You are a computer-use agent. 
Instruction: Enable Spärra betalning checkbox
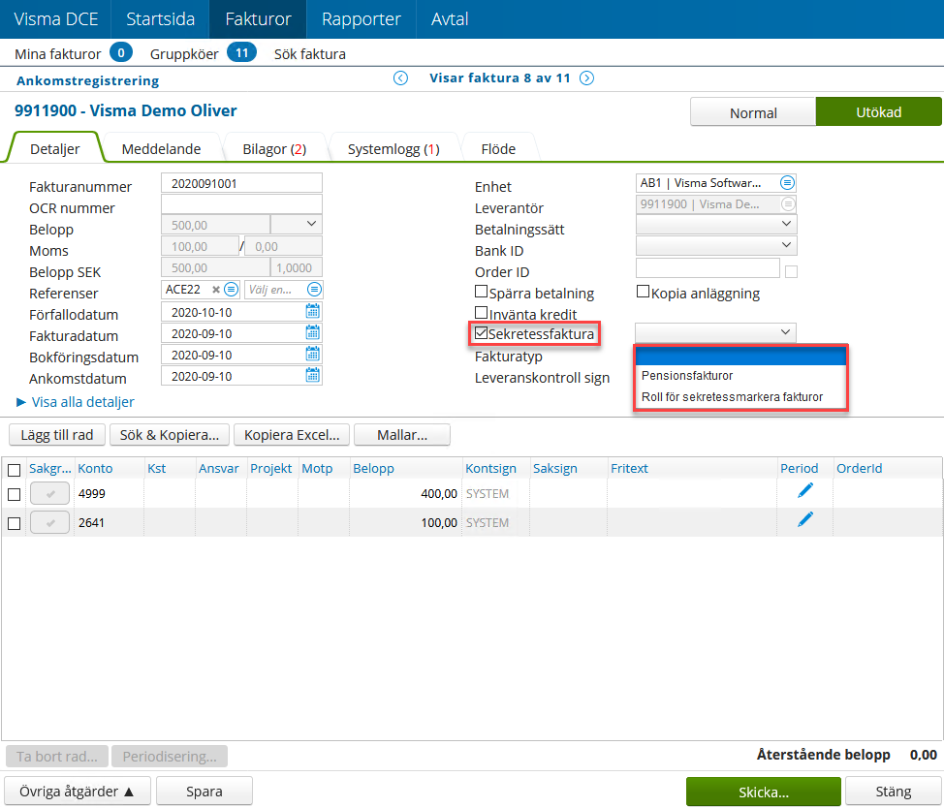tap(482, 292)
